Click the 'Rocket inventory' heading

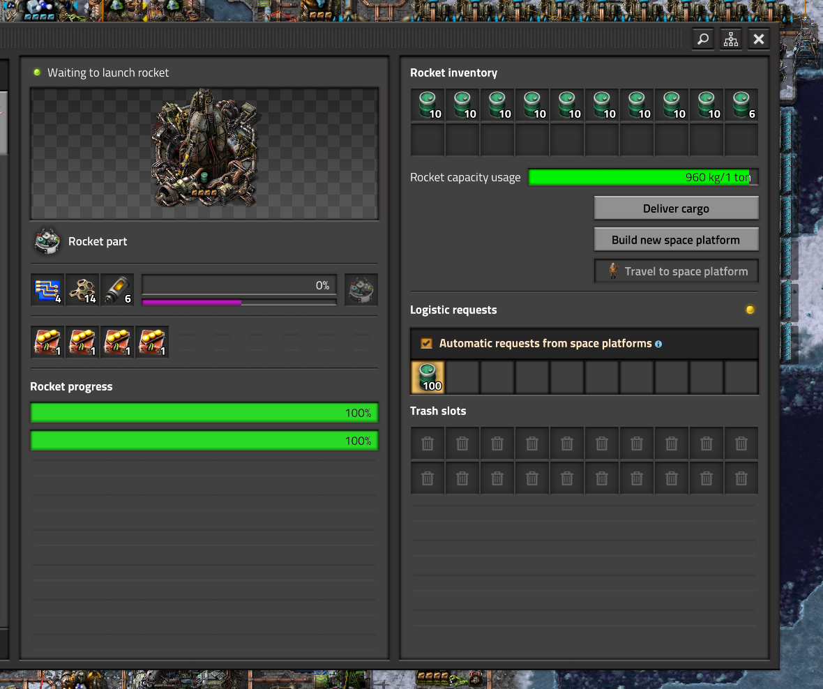453,73
